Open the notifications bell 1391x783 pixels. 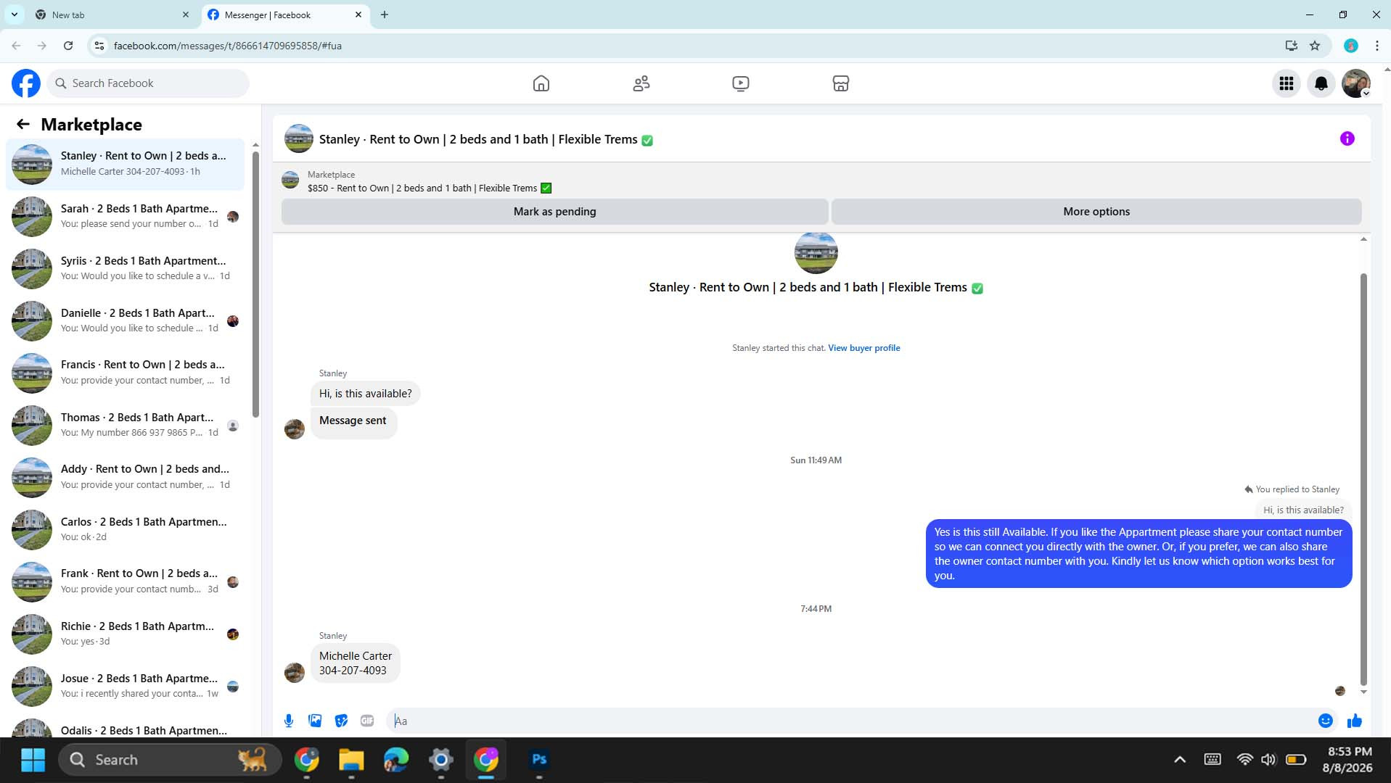click(x=1321, y=83)
